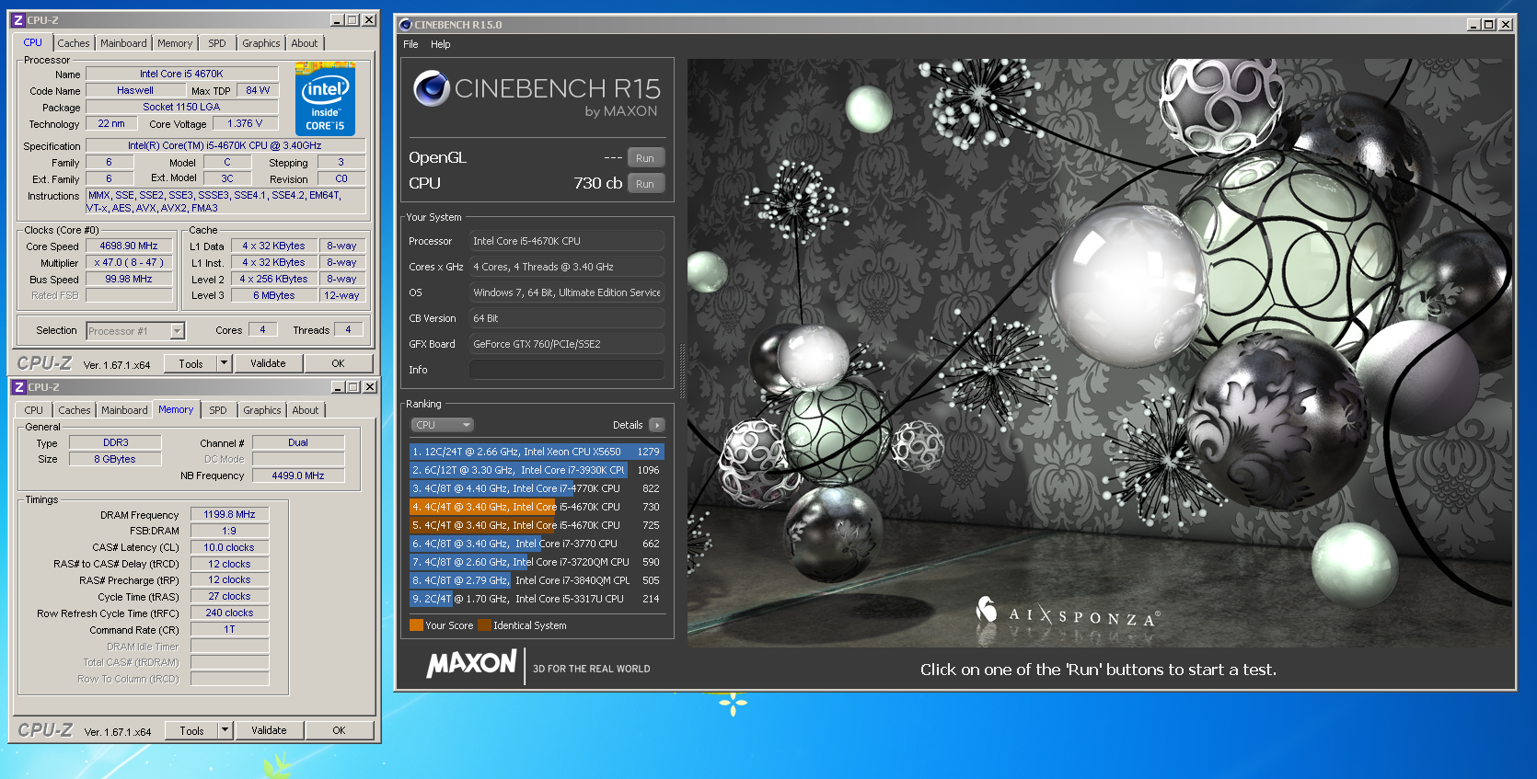Click Validate in the Memory CPU-Z window
Screen dimensions: 1537x779
tap(269, 730)
